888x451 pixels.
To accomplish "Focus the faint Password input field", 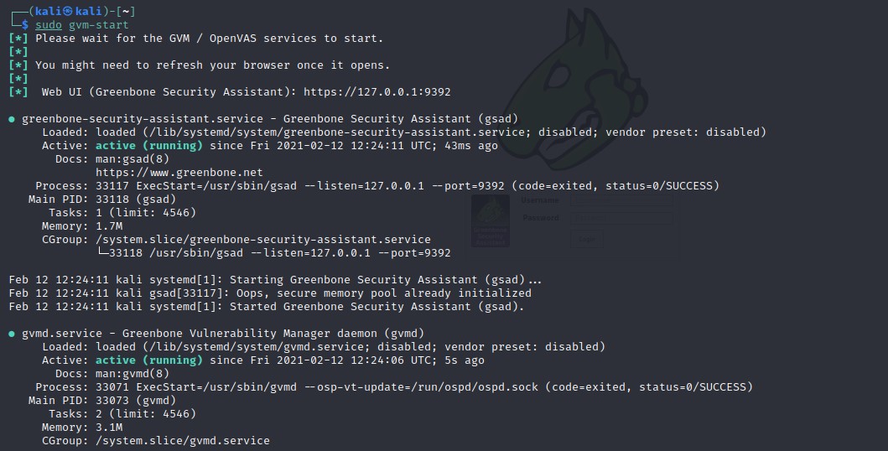I will point(621,218).
